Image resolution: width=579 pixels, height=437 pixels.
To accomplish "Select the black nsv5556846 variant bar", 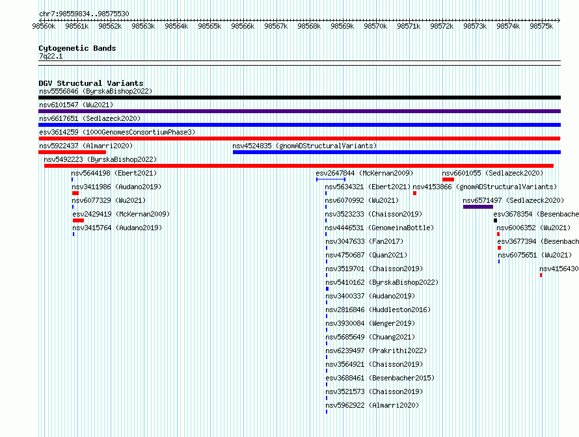I will (x=299, y=98).
